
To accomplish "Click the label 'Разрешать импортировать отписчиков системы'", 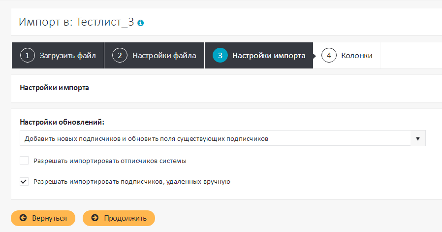I will [x=110, y=161].
